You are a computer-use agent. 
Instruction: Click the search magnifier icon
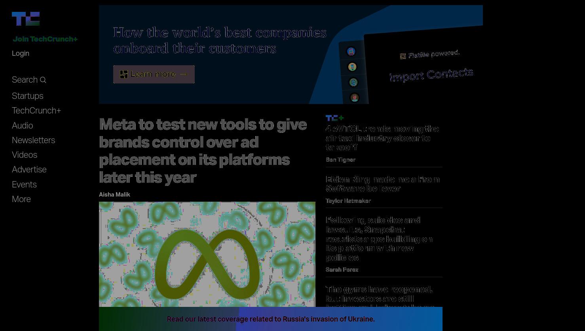point(43,80)
